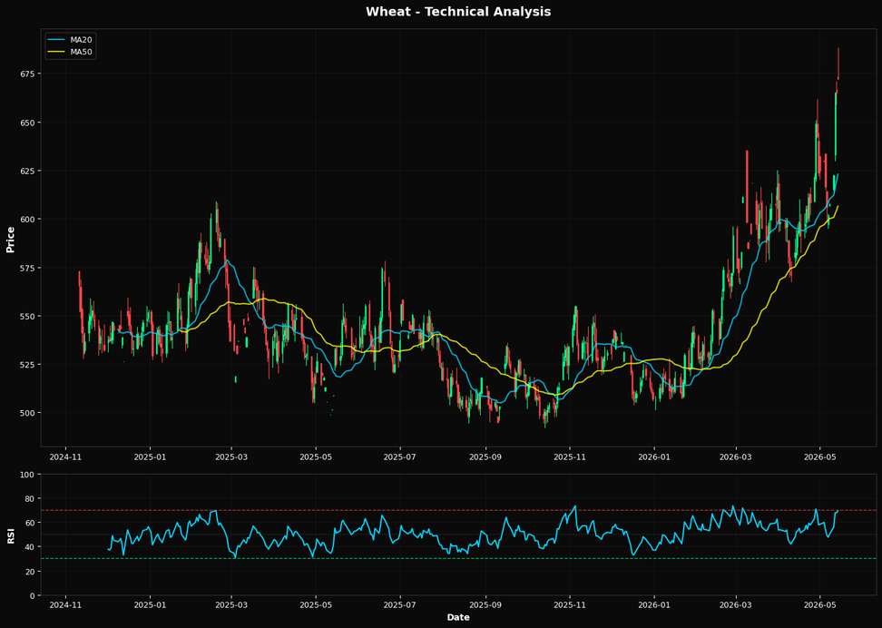This screenshot has height=628, width=882.
Task: Select the MA20 legend label
Action: tap(82, 40)
